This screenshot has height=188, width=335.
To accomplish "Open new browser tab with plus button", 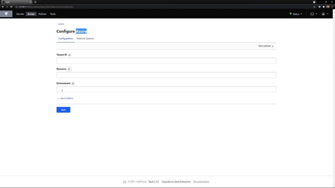I will click(x=35, y=2).
